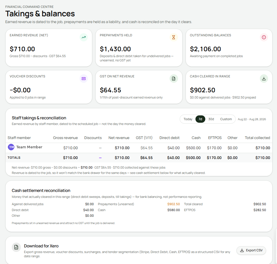This screenshot has height=264, width=277.
Task: Click the Against delivered jobs label
Action: click(x=28, y=204)
